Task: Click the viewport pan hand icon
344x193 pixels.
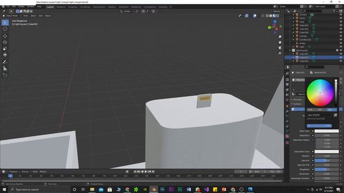Action: tap(279, 42)
